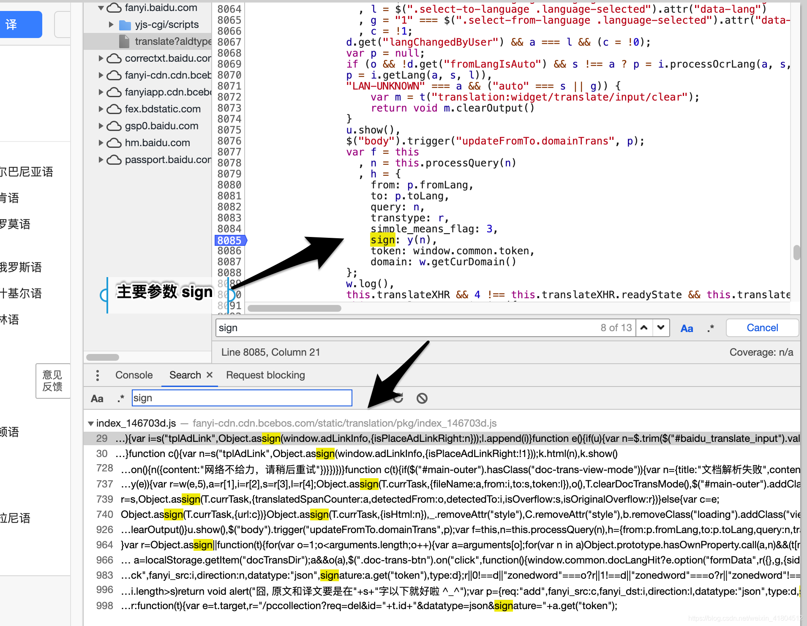This screenshot has width=807, height=626.
Task: Open search result on line 926
Action: [442, 530]
